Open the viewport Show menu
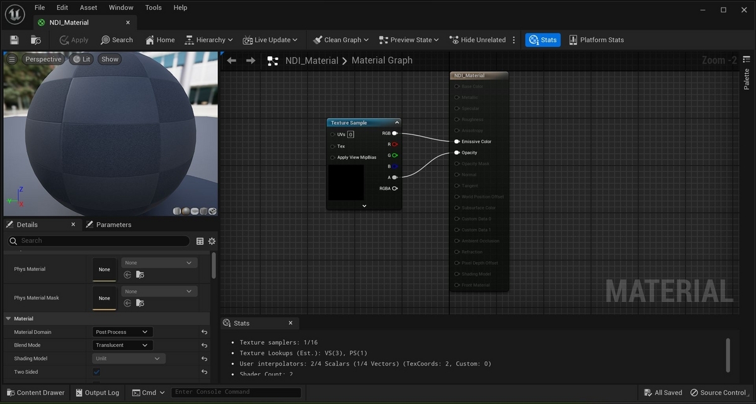756x404 pixels. coord(110,59)
